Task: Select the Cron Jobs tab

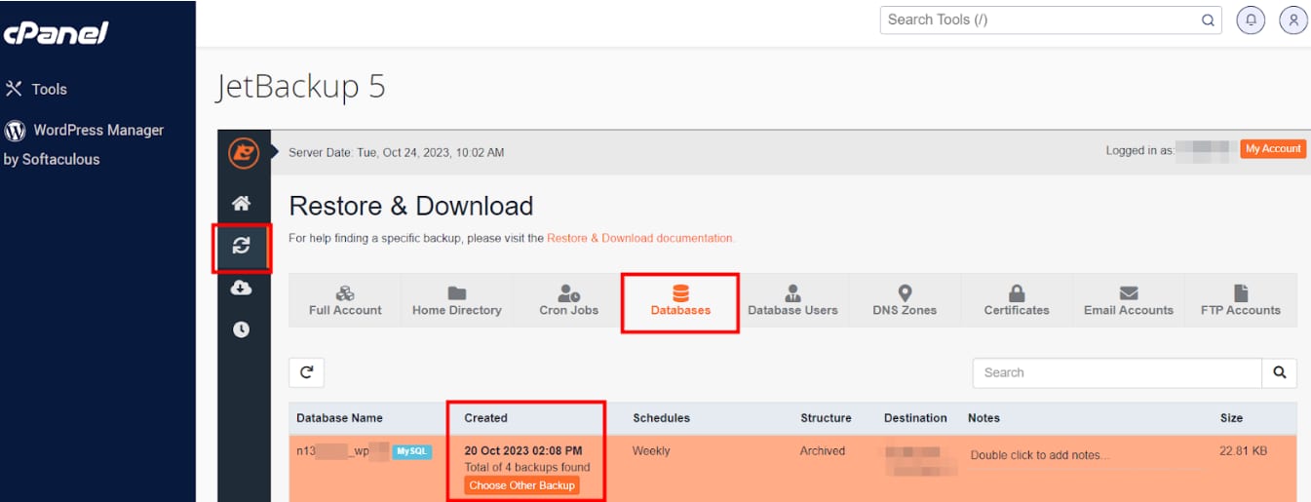Action: pos(568,300)
